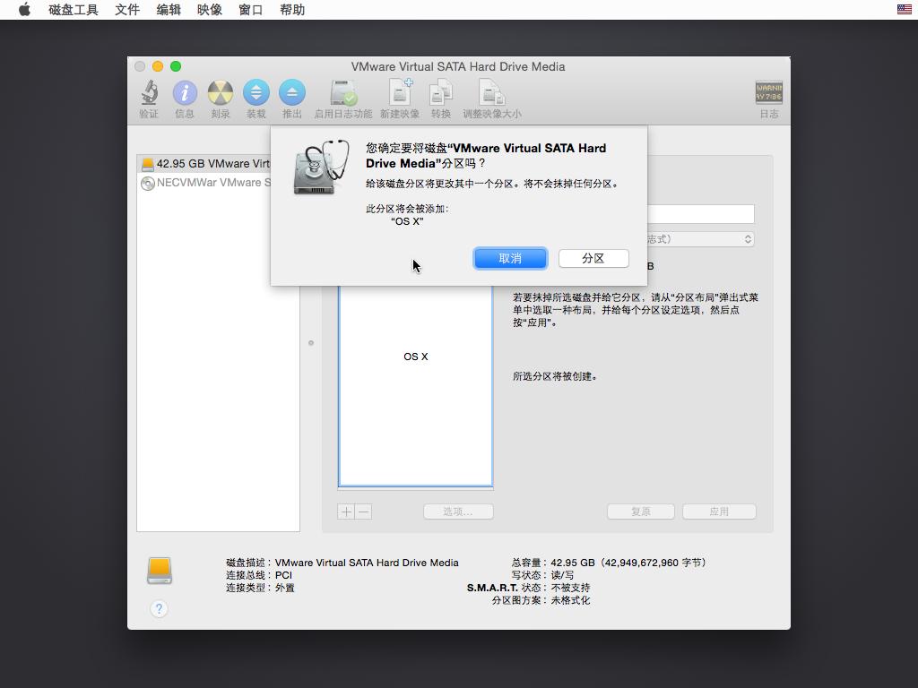This screenshot has width=918, height=688.
Task: Click the write status value "读/写"
Action: (x=562, y=575)
